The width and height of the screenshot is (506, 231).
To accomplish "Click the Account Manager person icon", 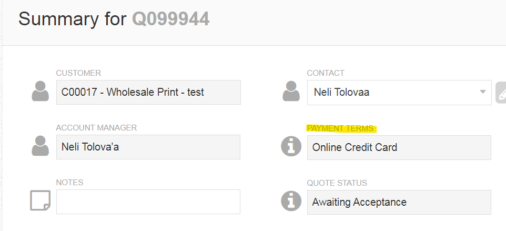I will point(41,146).
